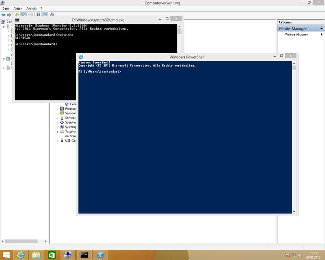Select Geräte-Manager header in Aktionen pane
Viewport: 325px width, 260px height.
(x=293, y=28)
